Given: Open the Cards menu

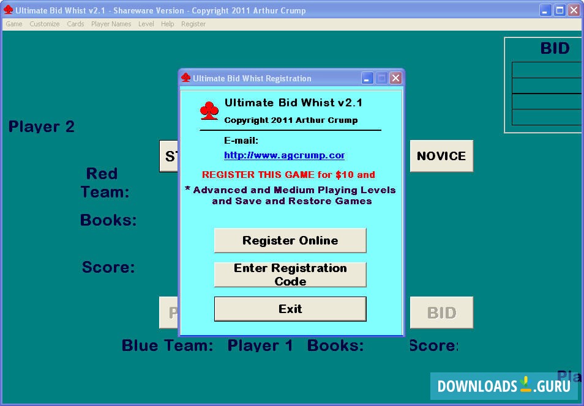Looking at the screenshot, I should pyautogui.click(x=75, y=24).
